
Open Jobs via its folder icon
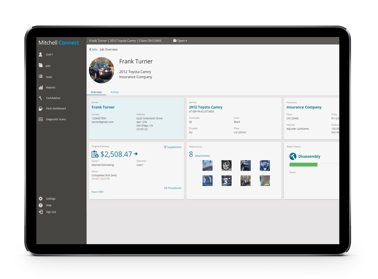pyautogui.click(x=40, y=65)
